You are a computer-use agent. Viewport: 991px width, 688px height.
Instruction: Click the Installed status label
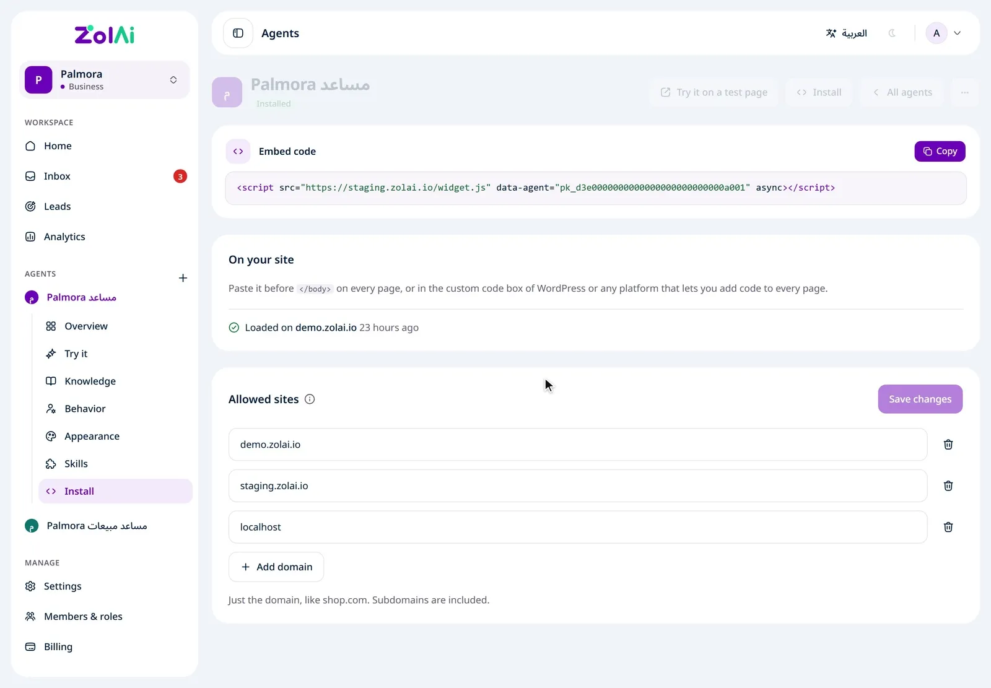point(273,104)
